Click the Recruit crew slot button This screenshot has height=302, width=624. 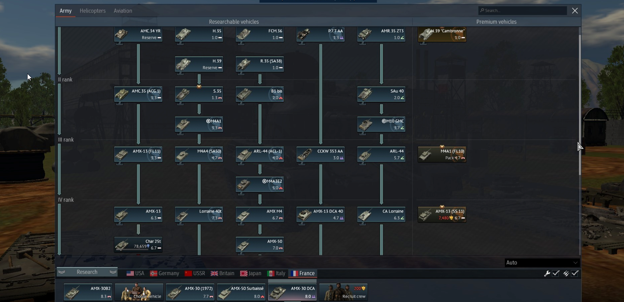[343, 292]
